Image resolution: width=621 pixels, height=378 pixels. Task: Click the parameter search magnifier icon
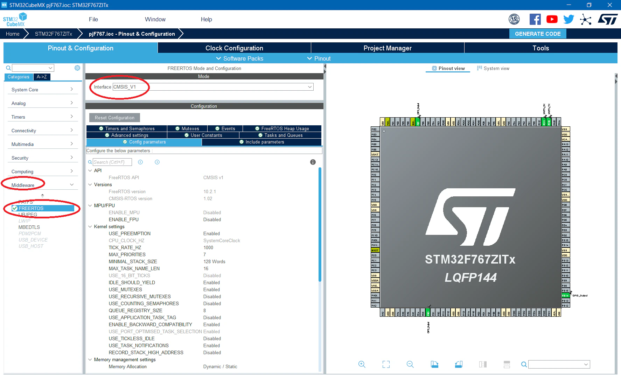pos(90,162)
